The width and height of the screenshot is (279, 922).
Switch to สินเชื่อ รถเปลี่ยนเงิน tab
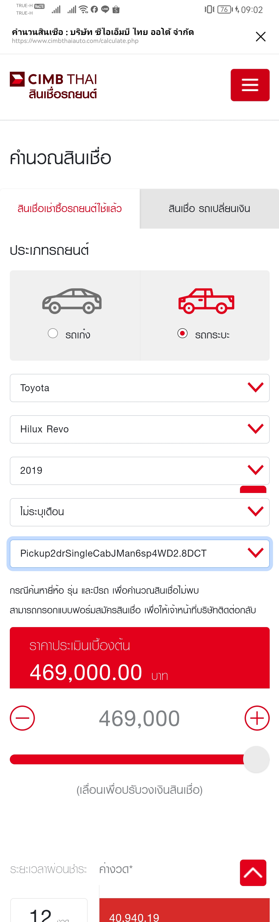(209, 209)
